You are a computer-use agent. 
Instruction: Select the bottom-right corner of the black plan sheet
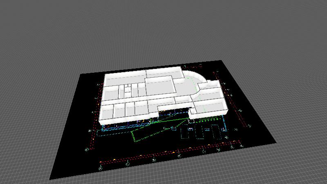point(275,143)
